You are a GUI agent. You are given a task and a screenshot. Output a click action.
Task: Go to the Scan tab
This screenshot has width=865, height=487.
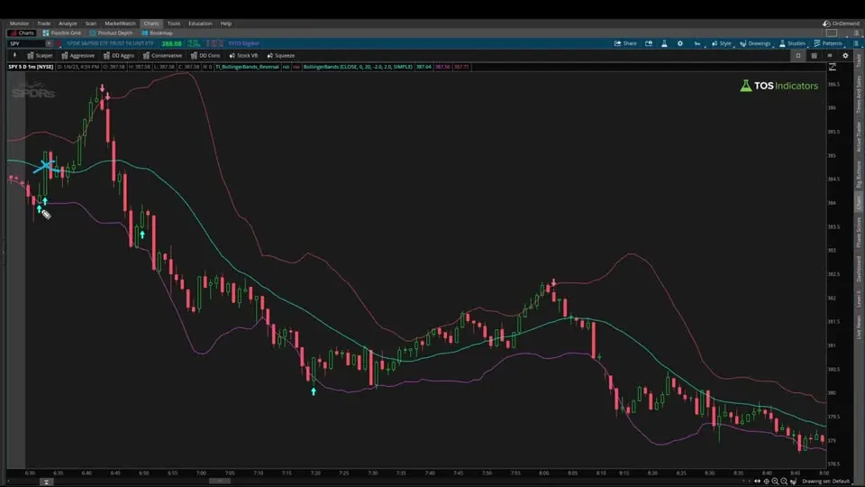click(x=90, y=23)
